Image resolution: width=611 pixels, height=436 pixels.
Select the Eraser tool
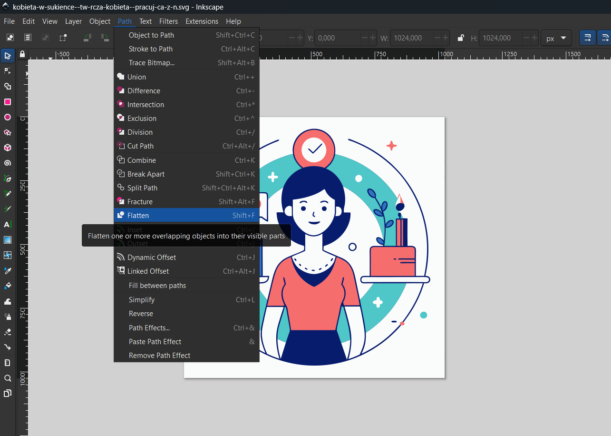pos(8,332)
